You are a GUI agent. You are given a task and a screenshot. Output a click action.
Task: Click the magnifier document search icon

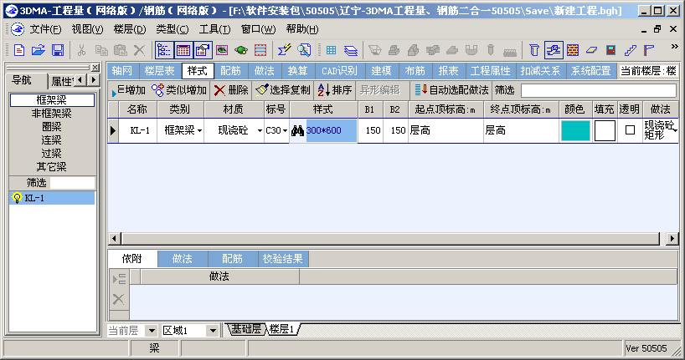click(x=304, y=50)
